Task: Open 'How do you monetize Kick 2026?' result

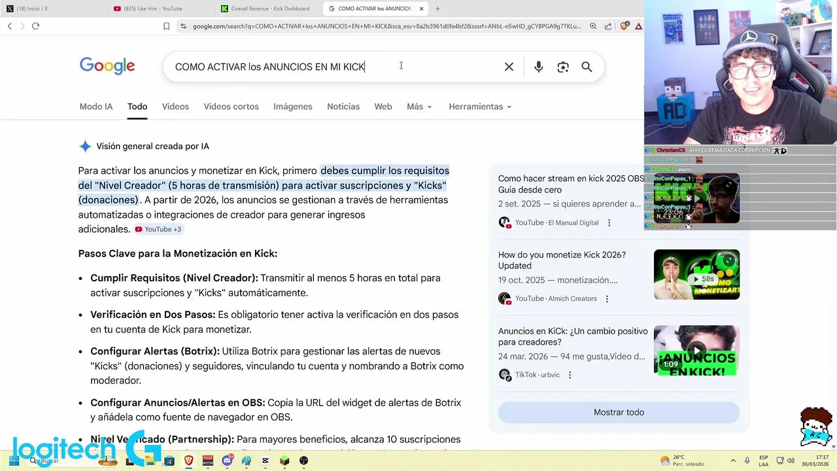Action: coord(562,260)
